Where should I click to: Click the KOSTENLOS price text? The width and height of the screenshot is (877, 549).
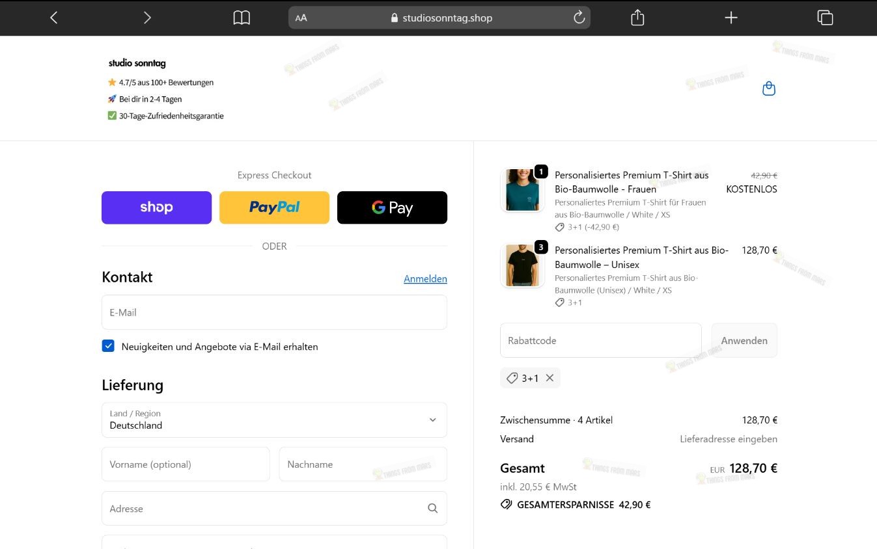[x=751, y=189]
